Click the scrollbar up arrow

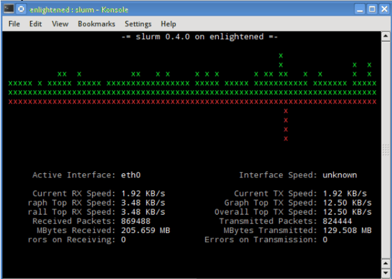click(x=386, y=36)
